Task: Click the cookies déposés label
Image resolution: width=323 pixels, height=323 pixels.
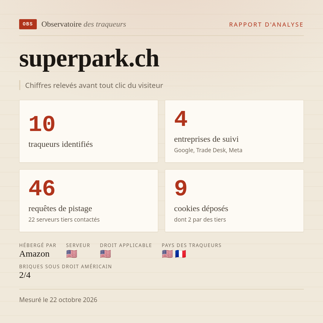Action: pos(201,208)
